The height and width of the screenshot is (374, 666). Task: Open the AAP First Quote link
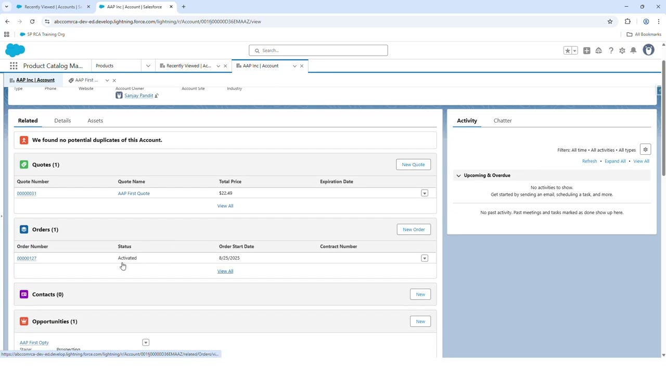[x=134, y=193]
